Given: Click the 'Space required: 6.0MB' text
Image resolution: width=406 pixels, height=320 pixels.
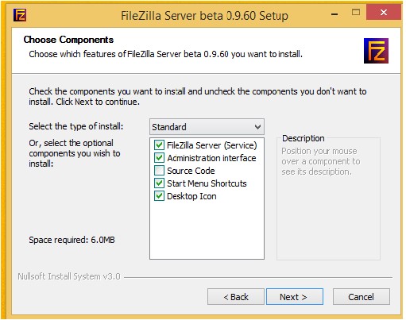Looking at the screenshot, I should click(72, 240).
